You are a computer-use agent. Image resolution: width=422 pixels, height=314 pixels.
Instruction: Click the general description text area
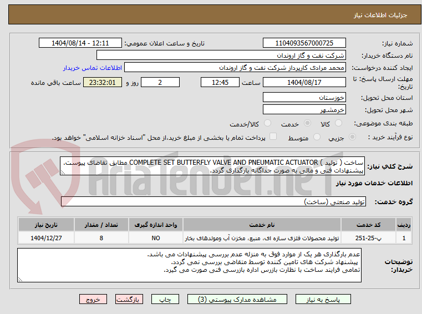click(212, 166)
